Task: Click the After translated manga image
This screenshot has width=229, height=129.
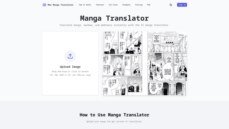Action: [167, 63]
